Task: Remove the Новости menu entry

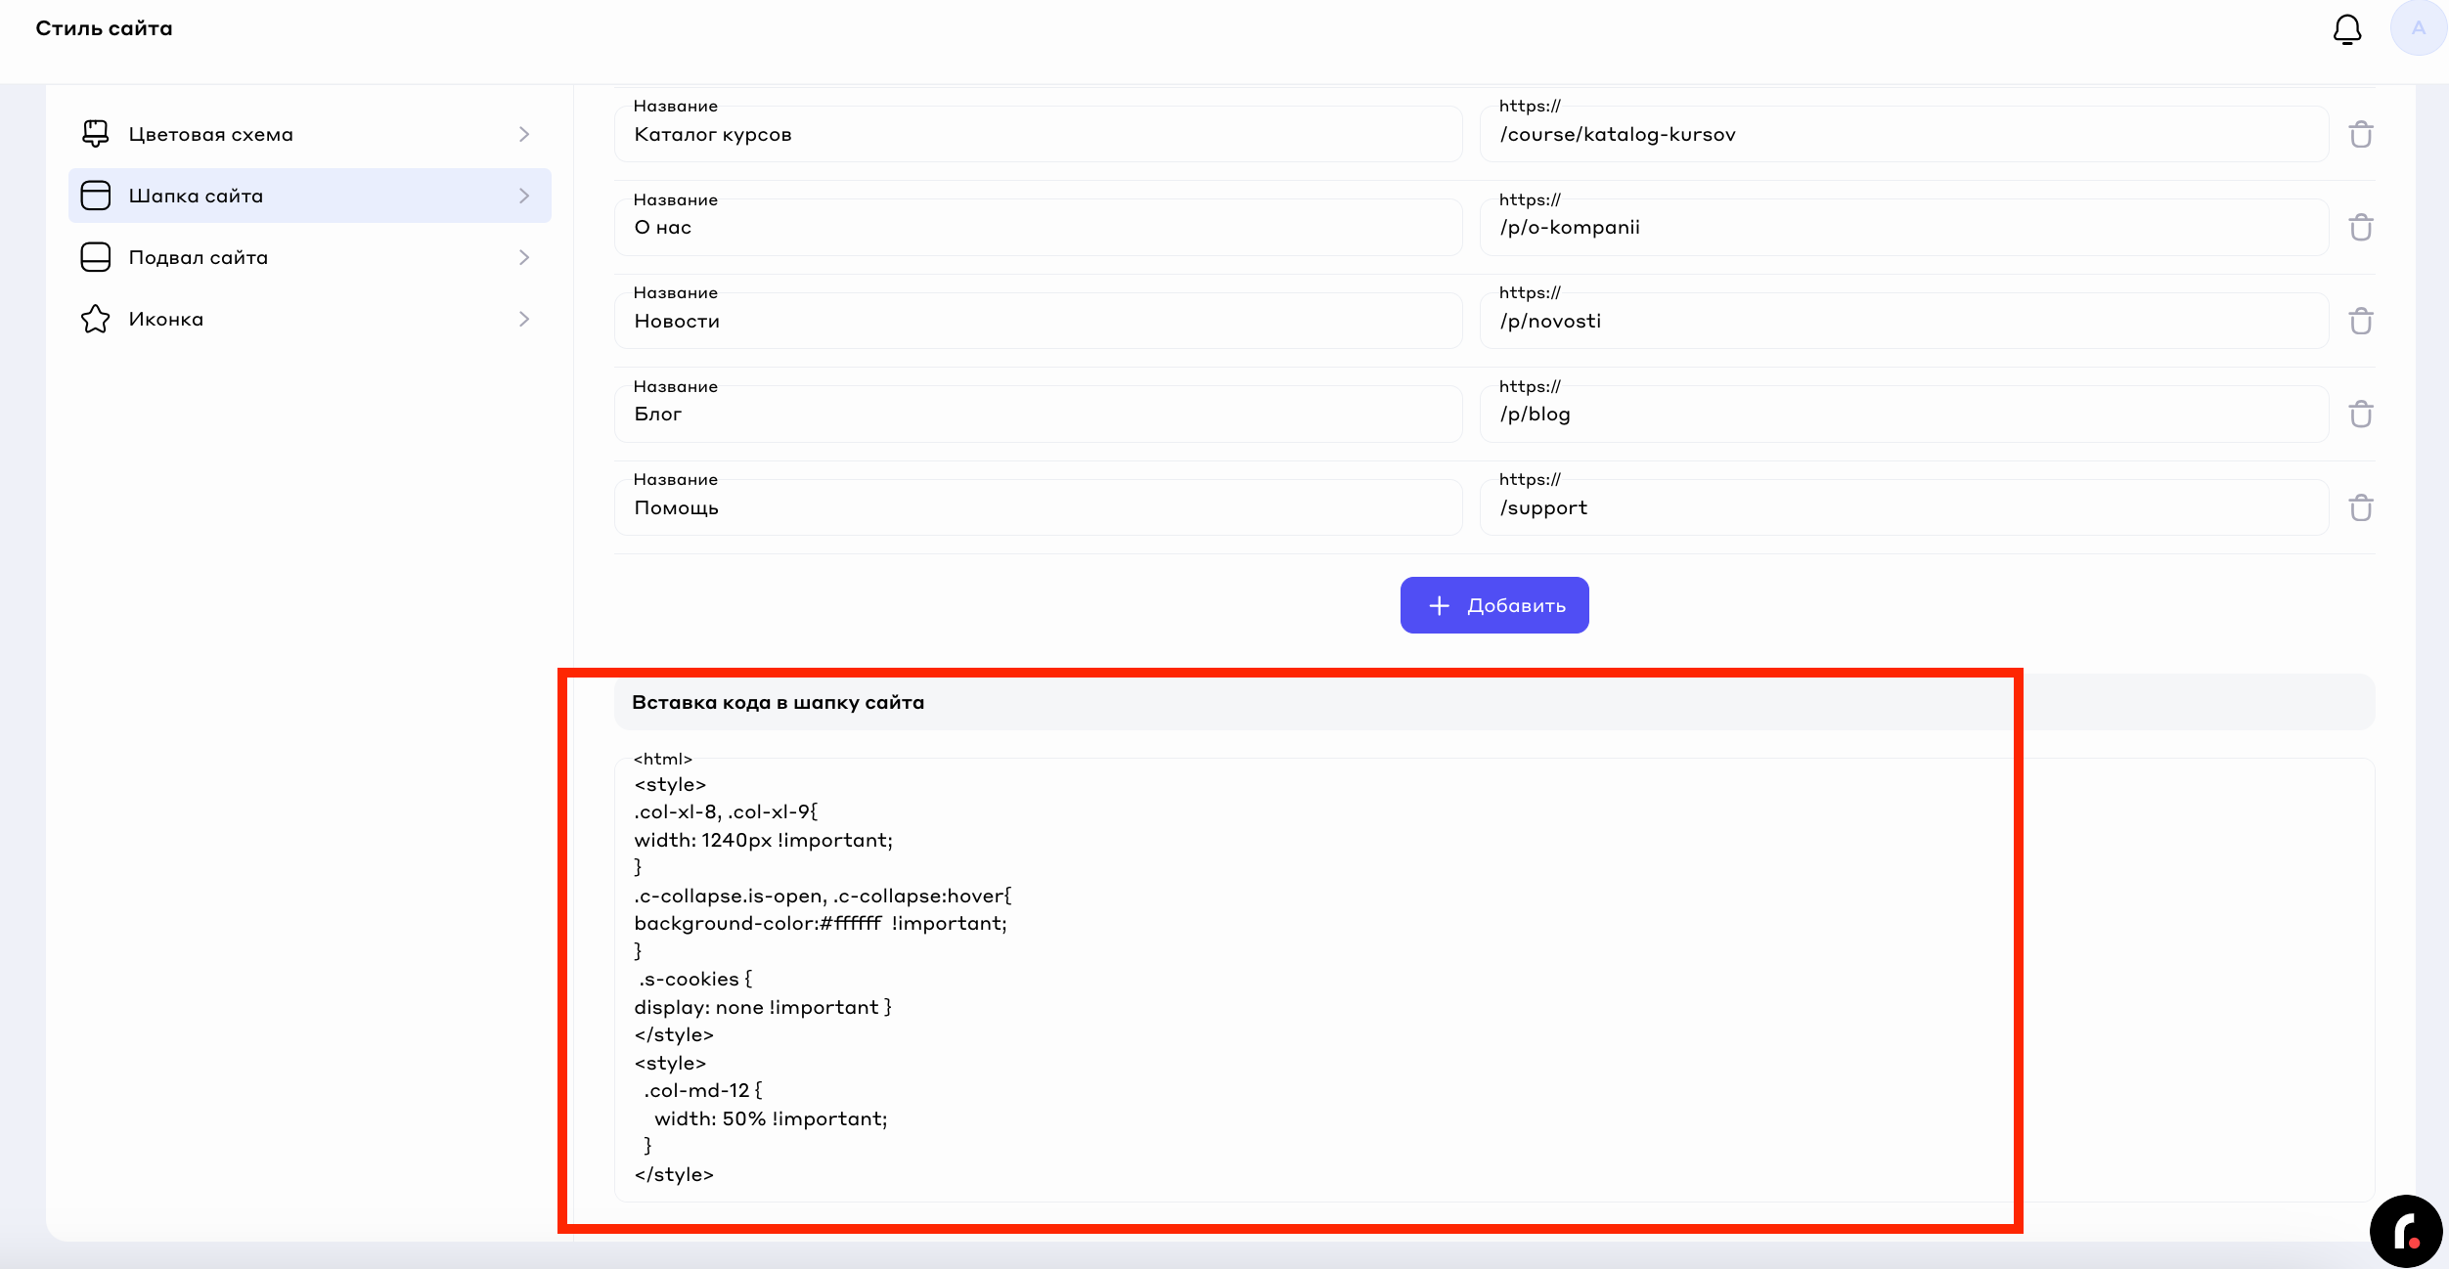Action: click(2361, 321)
